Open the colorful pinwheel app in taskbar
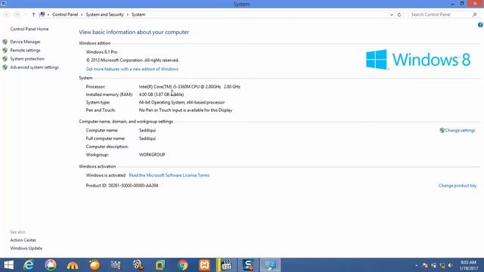Viewport: 484px width, 272px height. (x=51, y=265)
